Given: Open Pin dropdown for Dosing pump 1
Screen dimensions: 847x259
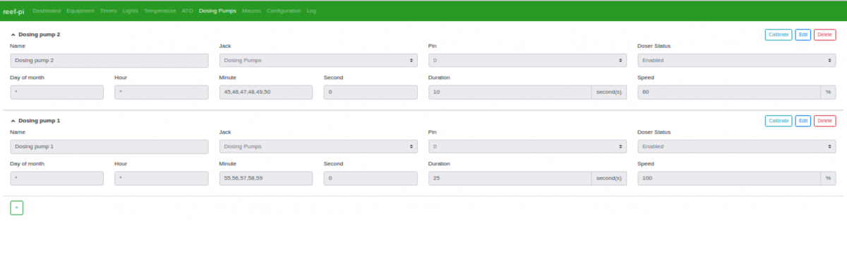Looking at the screenshot, I should 527,147.
